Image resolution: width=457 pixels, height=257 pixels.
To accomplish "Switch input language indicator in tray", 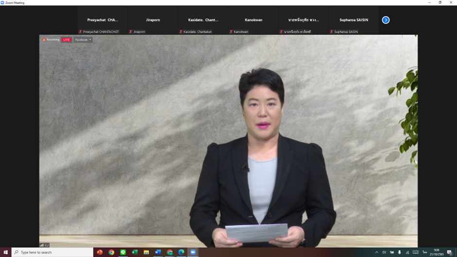I will pos(424,252).
